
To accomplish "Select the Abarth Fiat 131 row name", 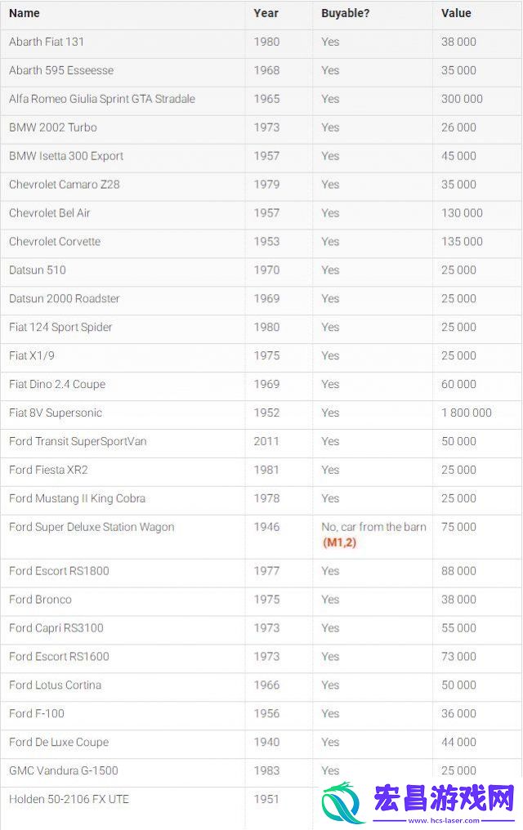I will [x=47, y=42].
